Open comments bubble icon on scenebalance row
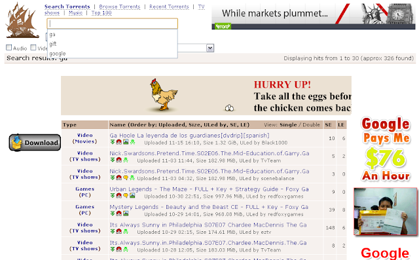The image size is (419, 260). (126, 178)
